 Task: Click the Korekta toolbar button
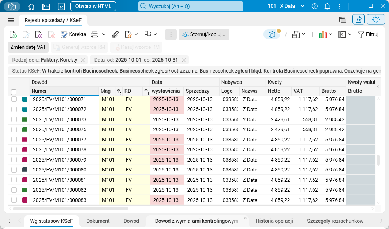(73, 34)
